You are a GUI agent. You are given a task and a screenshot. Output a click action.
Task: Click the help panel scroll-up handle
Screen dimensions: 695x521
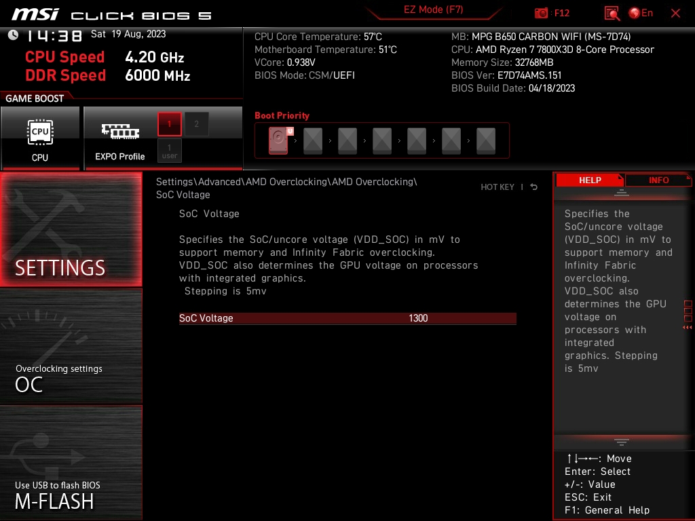click(622, 192)
